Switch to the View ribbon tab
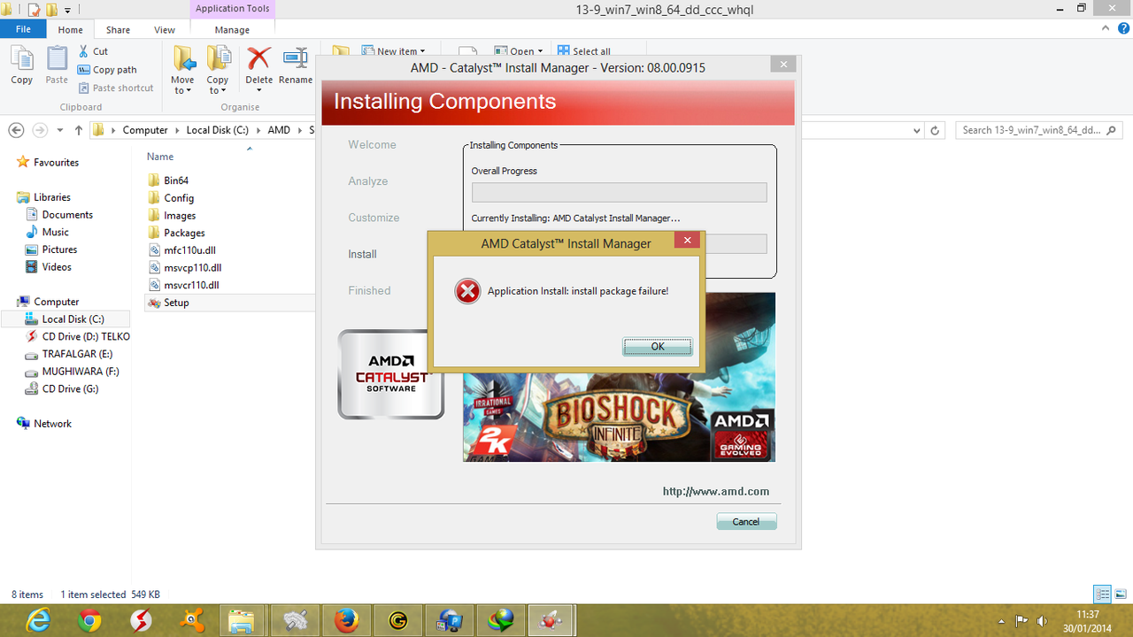 pos(165,30)
